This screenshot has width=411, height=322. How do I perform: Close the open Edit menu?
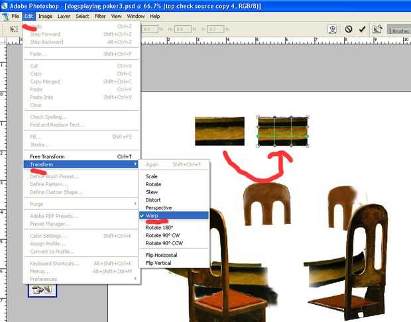29,17
